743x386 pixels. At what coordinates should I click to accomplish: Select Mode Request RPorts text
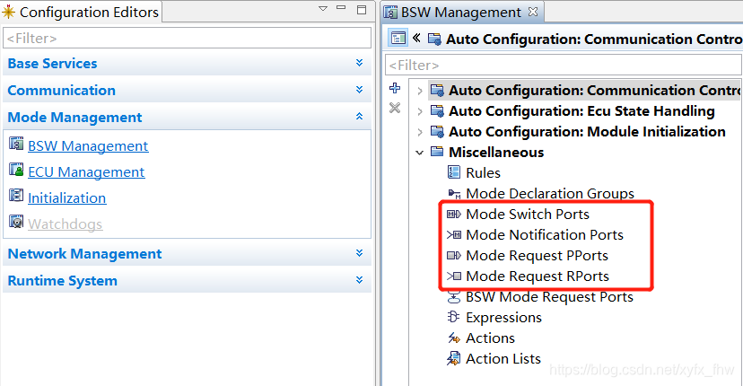538,276
